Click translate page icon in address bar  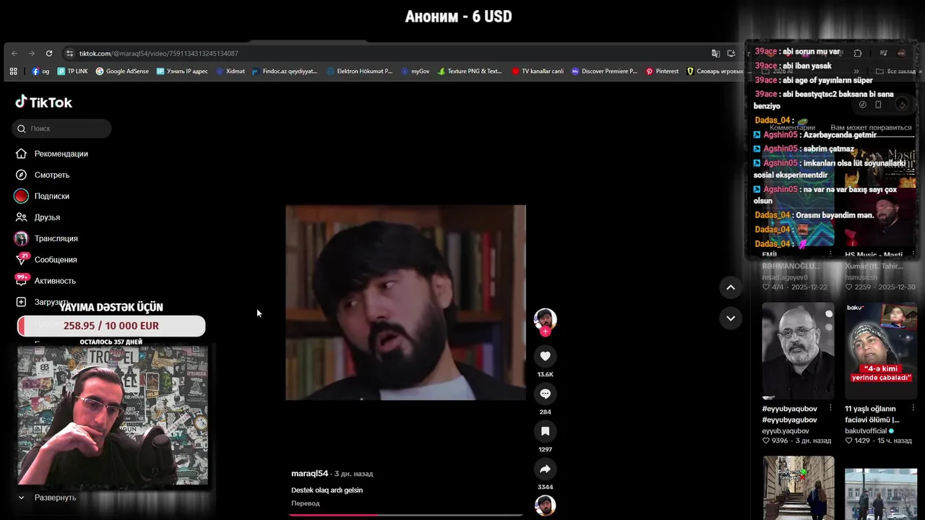coord(715,53)
